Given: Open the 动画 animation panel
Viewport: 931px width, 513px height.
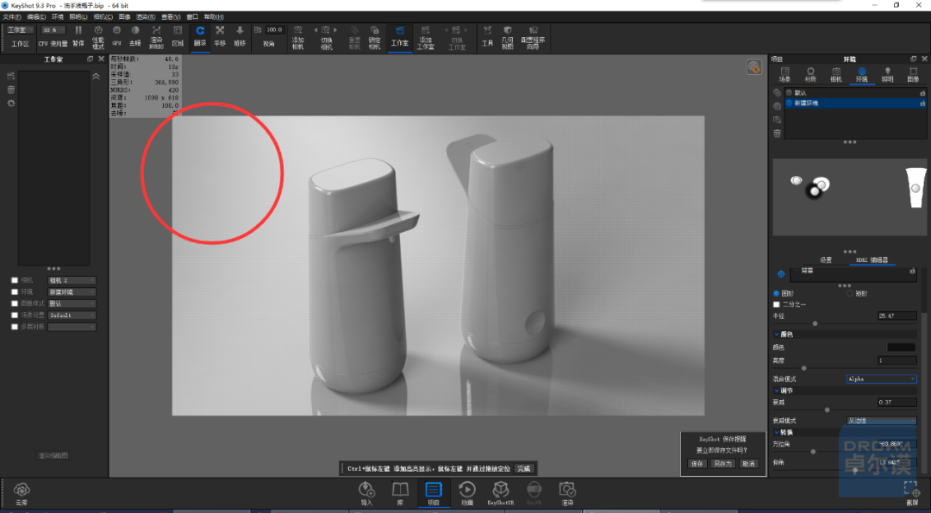Looking at the screenshot, I should pos(467,493).
